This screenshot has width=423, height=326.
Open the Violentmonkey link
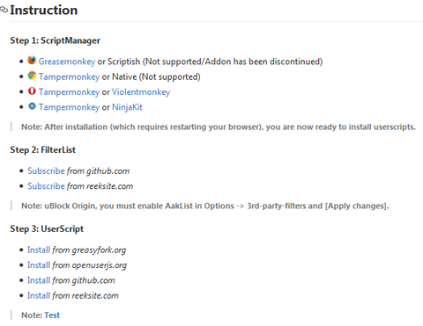pyautogui.click(x=141, y=92)
